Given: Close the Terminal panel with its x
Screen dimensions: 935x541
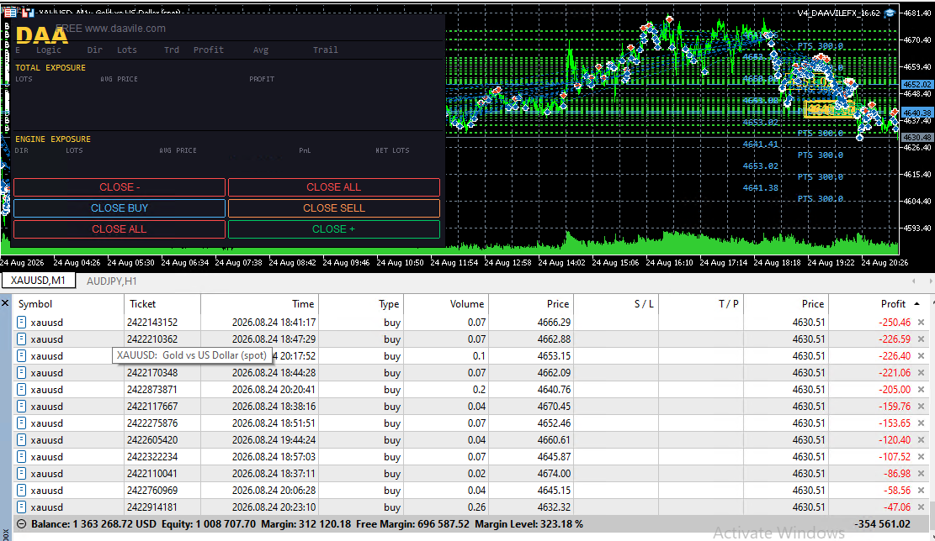Looking at the screenshot, I should (5, 303).
